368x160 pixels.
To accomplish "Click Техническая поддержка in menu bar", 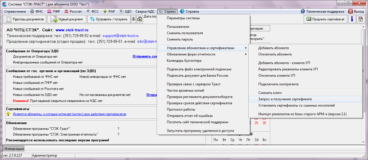I will [322, 11].
